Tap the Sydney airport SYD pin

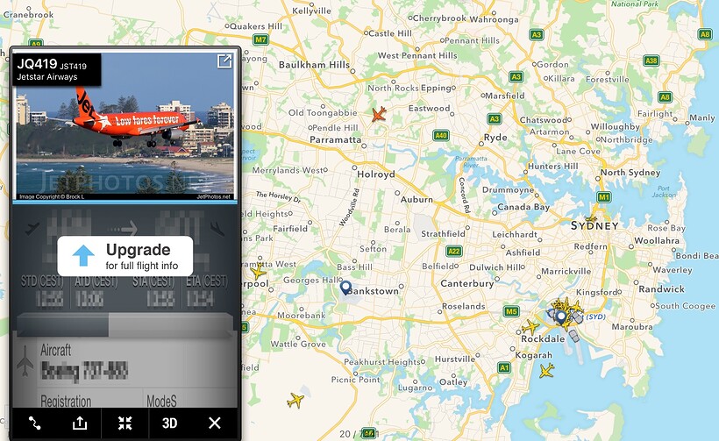tap(561, 317)
